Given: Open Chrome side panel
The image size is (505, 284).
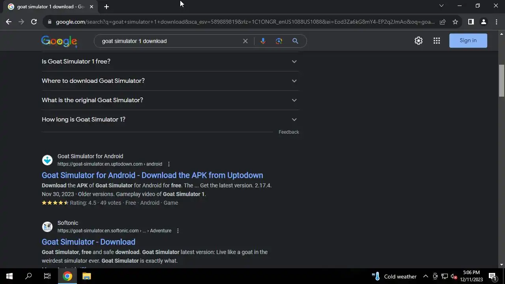Looking at the screenshot, I should pos(471,22).
